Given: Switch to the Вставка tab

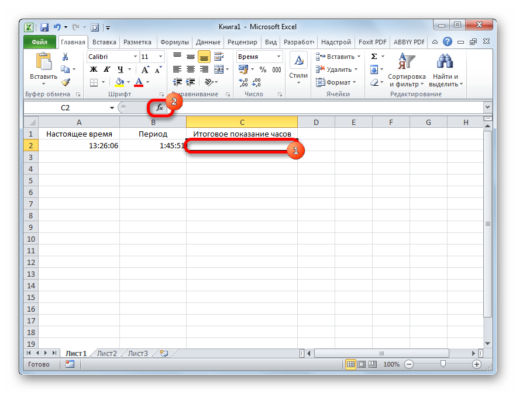Looking at the screenshot, I should (x=104, y=42).
